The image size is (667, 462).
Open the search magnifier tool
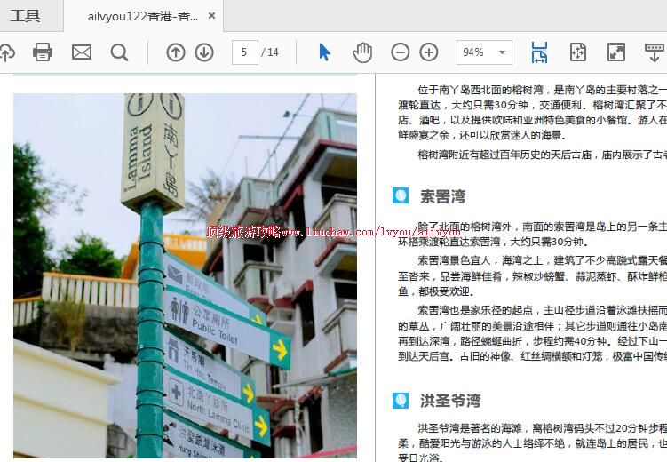click(x=120, y=52)
